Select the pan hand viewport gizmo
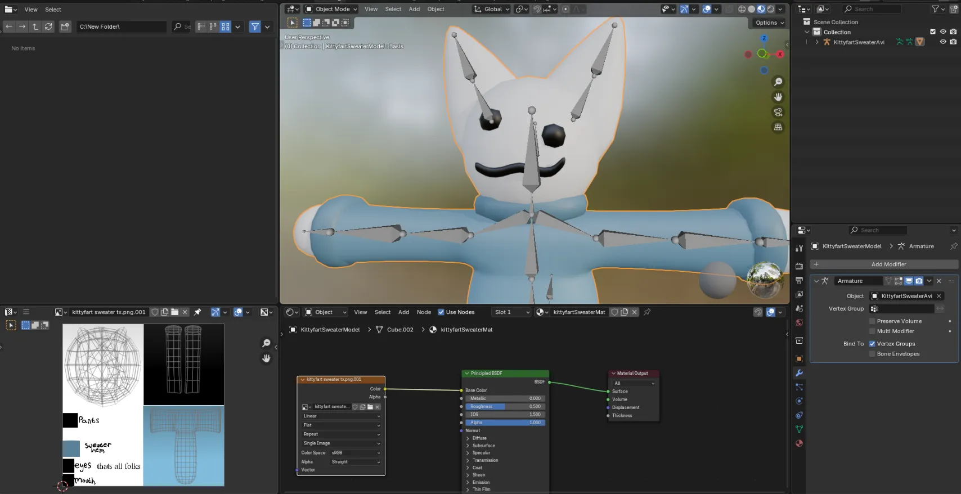The height and width of the screenshot is (494, 961). pyautogui.click(x=778, y=97)
